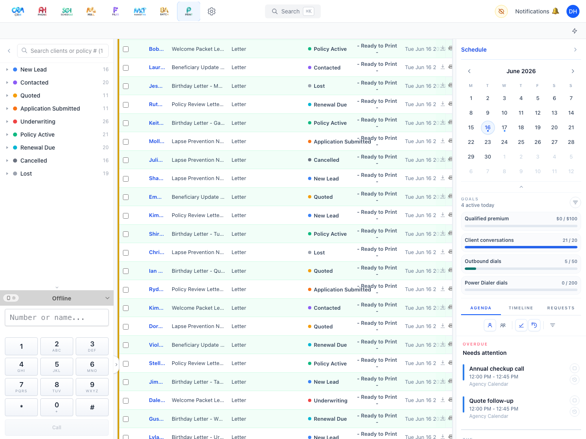Image resolution: width=586 pixels, height=439 pixels.
Task: Focus the dialer Number or name field
Action: pyautogui.click(x=57, y=317)
